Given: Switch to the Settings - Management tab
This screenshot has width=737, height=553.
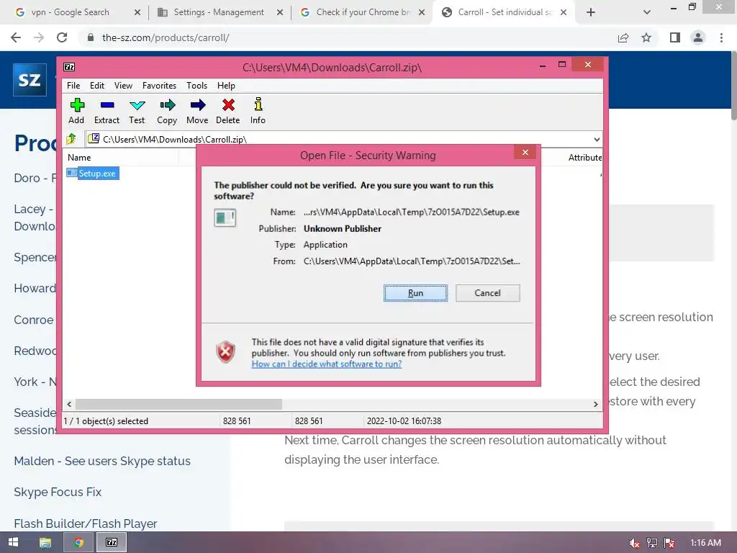Looking at the screenshot, I should pyautogui.click(x=218, y=12).
